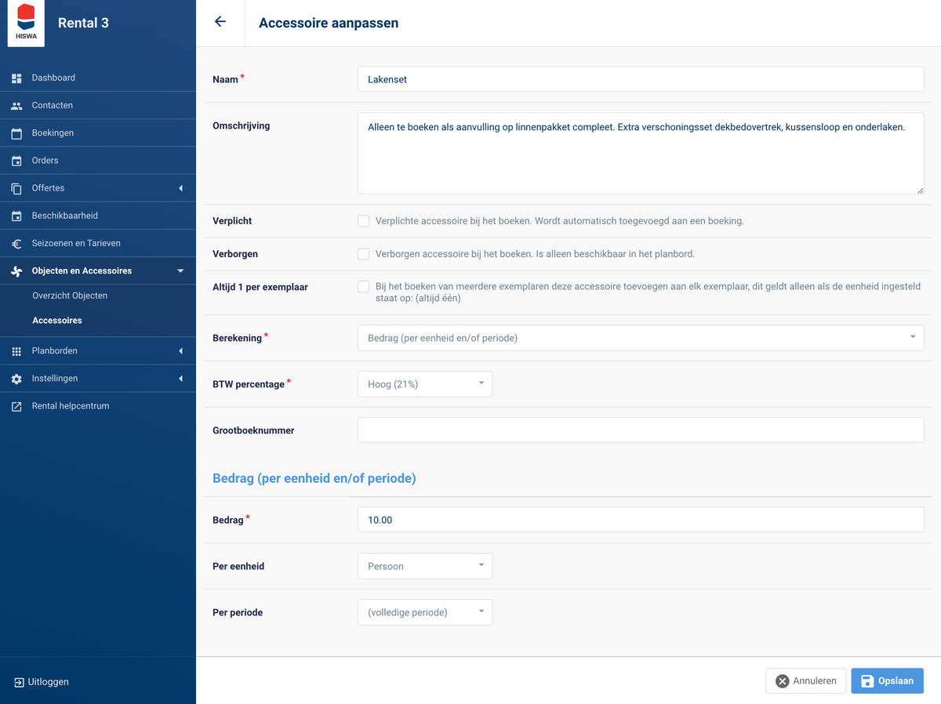Tick the Verborgen accessoire checkbox
Image resolution: width=941 pixels, height=704 pixels.
tap(364, 254)
